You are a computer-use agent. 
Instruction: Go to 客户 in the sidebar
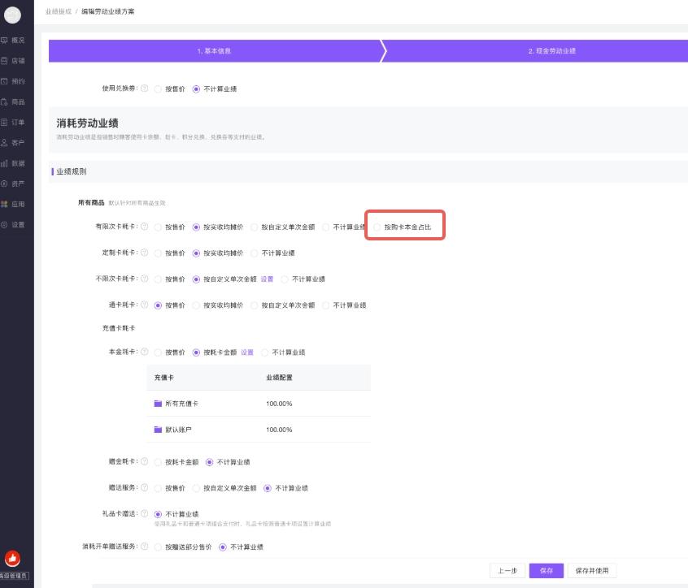[x=13, y=143]
